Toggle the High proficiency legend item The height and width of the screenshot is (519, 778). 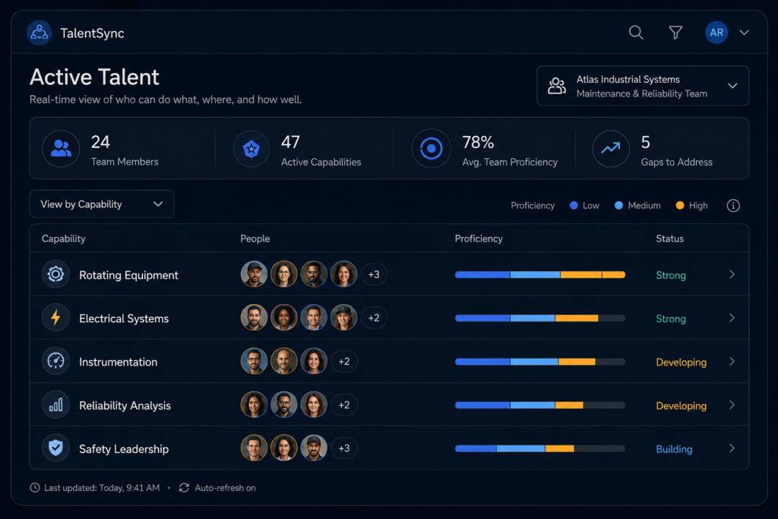point(691,205)
